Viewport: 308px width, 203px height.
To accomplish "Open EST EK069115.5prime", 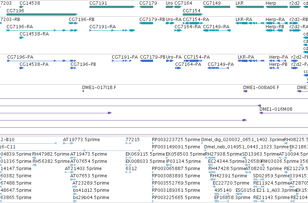I will click(145, 154).
